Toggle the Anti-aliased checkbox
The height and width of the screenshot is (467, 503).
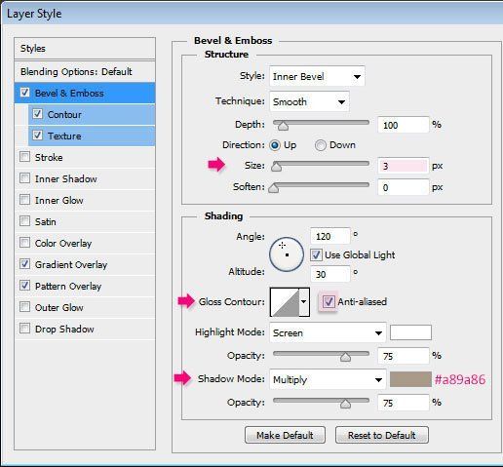(329, 301)
